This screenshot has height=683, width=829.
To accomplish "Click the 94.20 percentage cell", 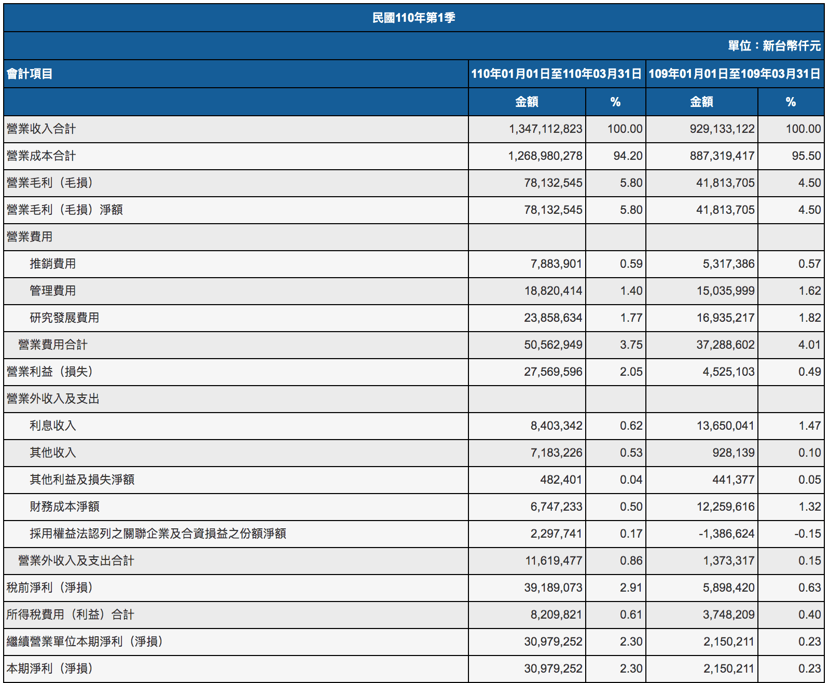I will pos(628,156).
